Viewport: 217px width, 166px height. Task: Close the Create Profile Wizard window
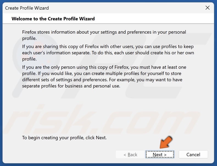(x=208, y=8)
